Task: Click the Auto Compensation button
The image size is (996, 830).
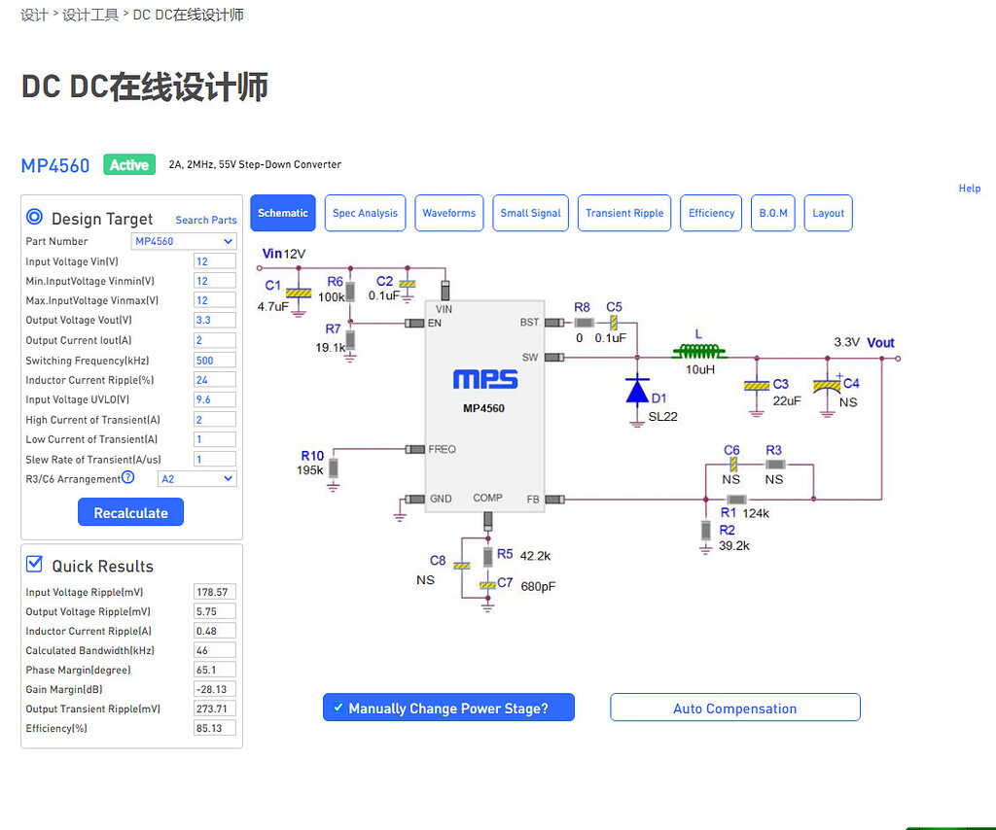Action: 734,708
